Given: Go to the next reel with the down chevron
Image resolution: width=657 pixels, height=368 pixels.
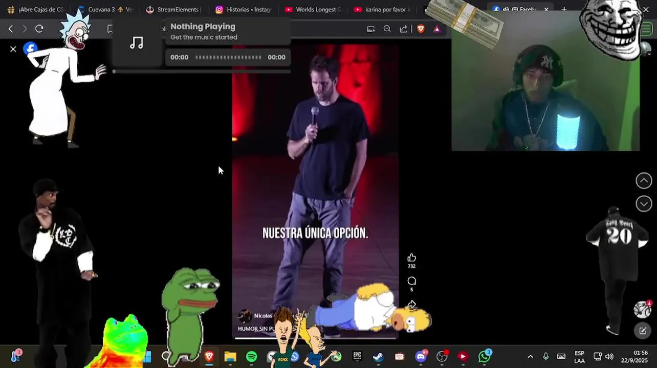Looking at the screenshot, I should [644, 204].
